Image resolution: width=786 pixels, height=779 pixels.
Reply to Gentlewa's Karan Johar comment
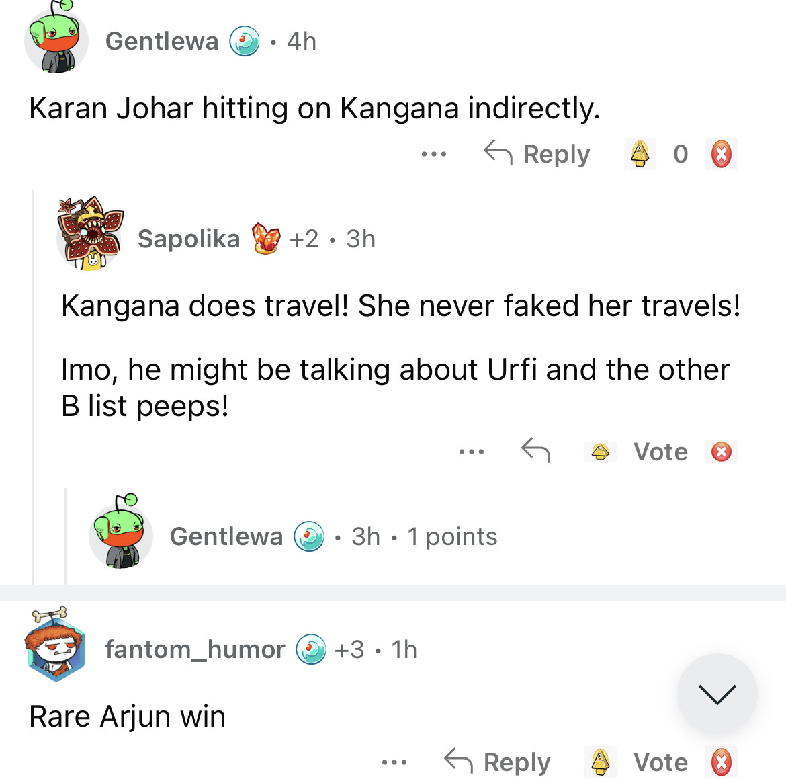click(x=537, y=154)
